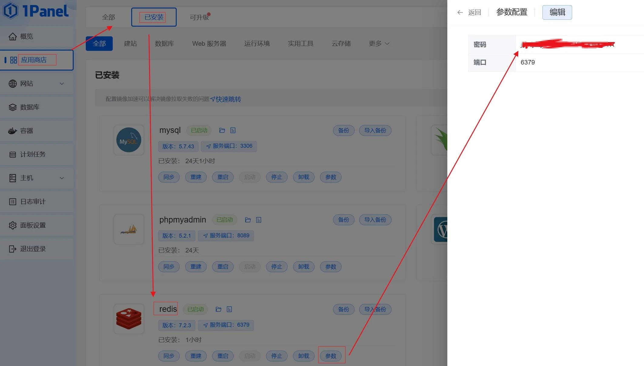644x366 pixels.
Task: Select the 云存储 category filter
Action: pyautogui.click(x=341, y=44)
